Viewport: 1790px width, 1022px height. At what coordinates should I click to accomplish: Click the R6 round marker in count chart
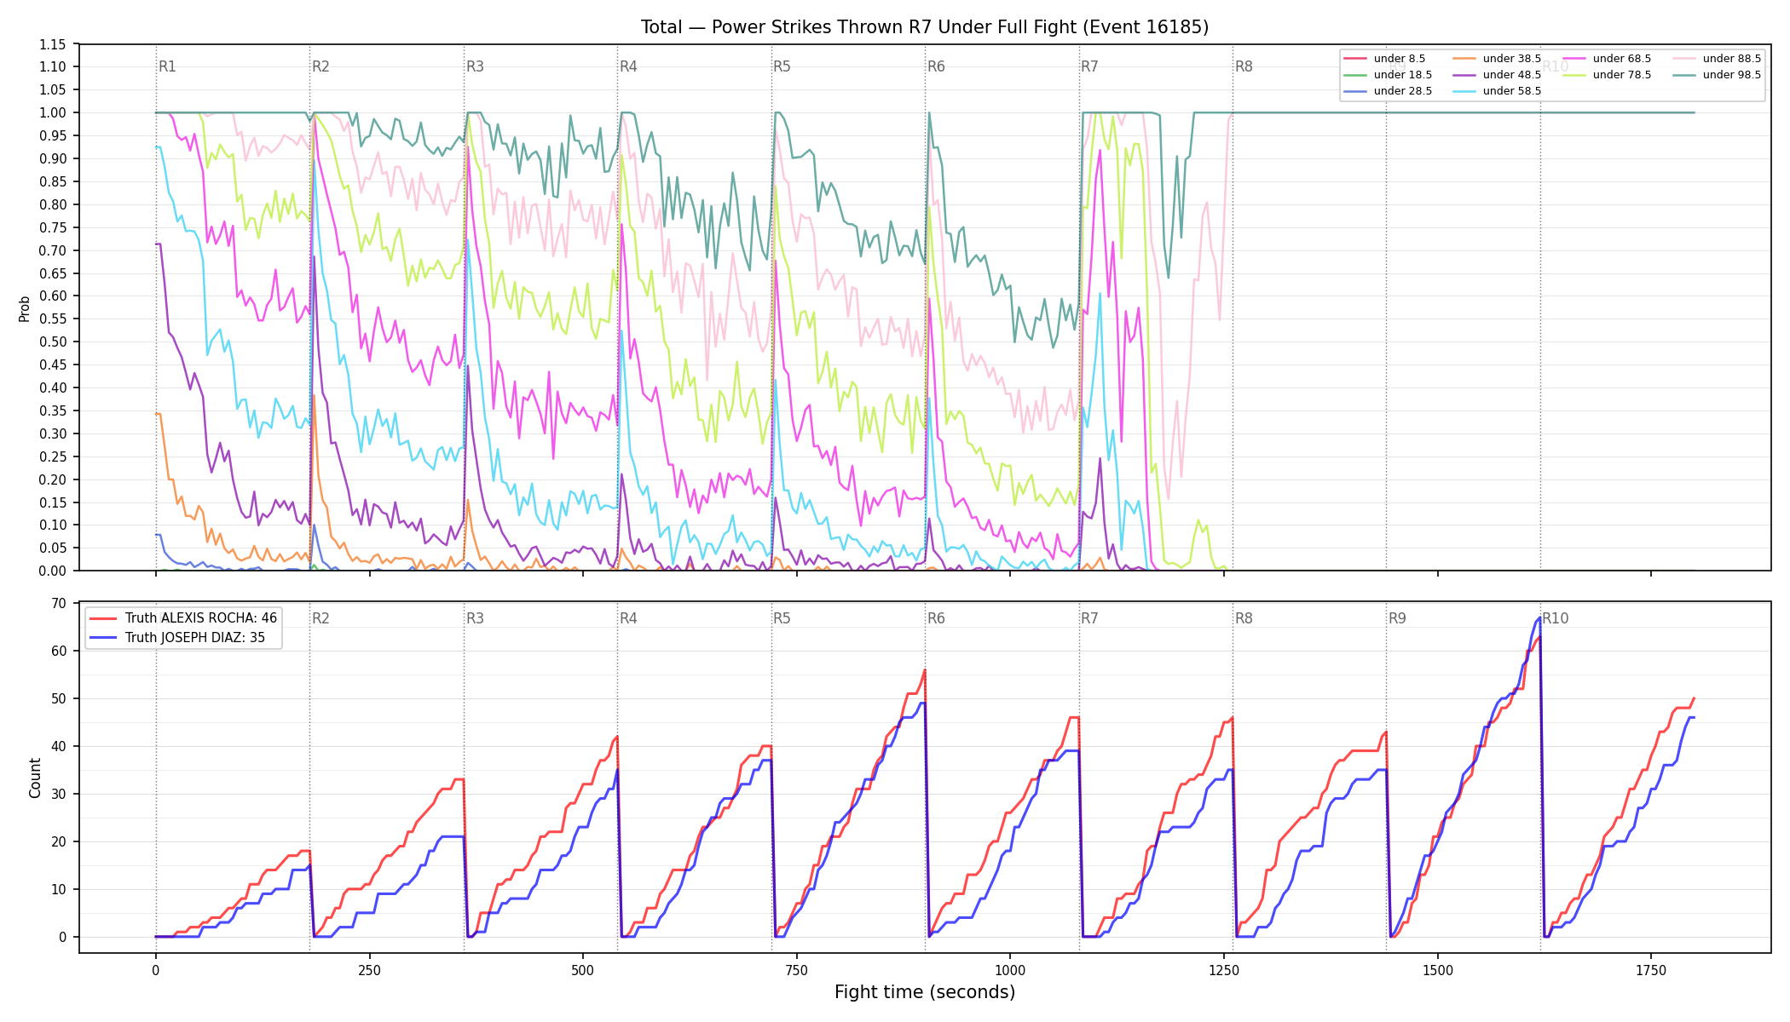[x=936, y=618]
